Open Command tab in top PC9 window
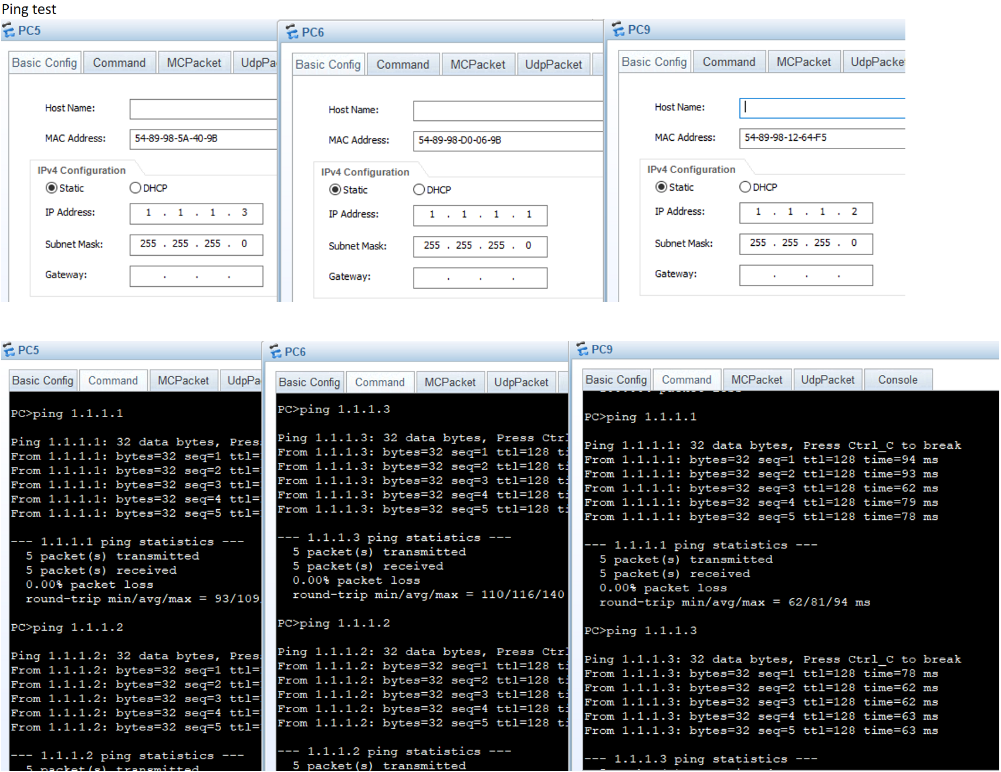Screen dimensions: 1001x772 click(x=729, y=62)
